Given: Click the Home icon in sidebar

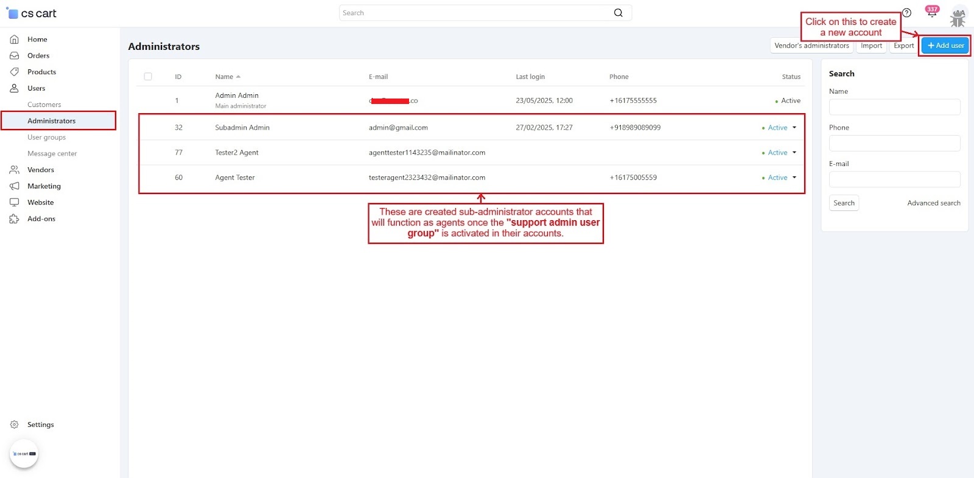Looking at the screenshot, I should coord(14,40).
